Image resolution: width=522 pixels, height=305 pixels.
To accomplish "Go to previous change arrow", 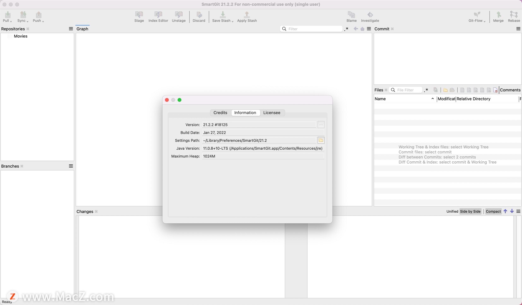I will 505,211.
